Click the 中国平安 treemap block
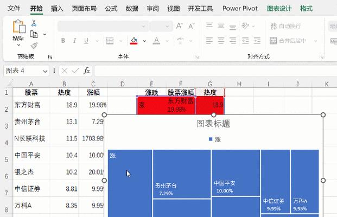Screen dimensions: 337x217 [236, 173]
